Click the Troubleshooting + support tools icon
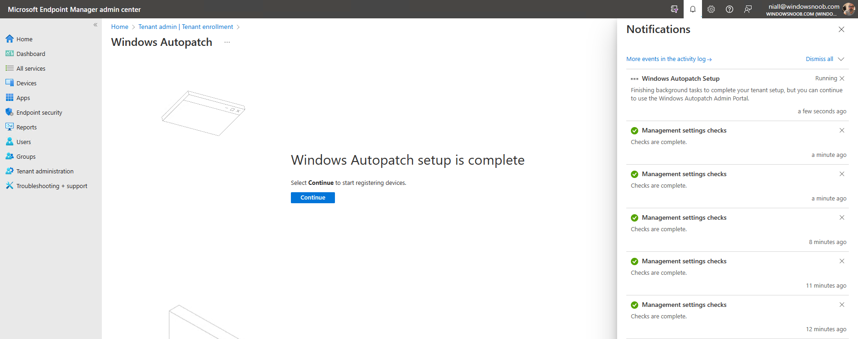The width and height of the screenshot is (858, 339). (10, 186)
